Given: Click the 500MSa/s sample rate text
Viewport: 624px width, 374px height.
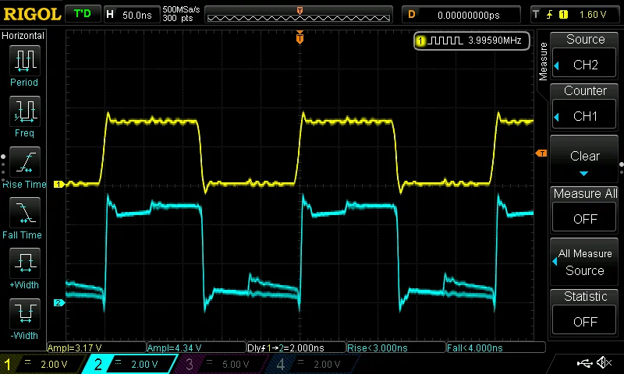Looking at the screenshot, I should click(182, 9).
